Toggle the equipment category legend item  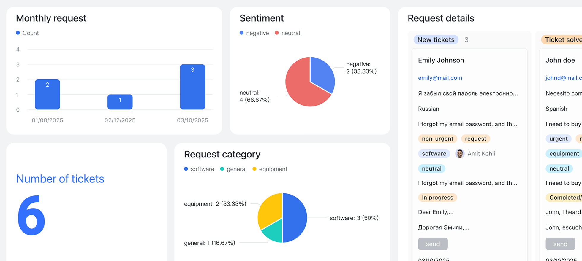coord(270,169)
